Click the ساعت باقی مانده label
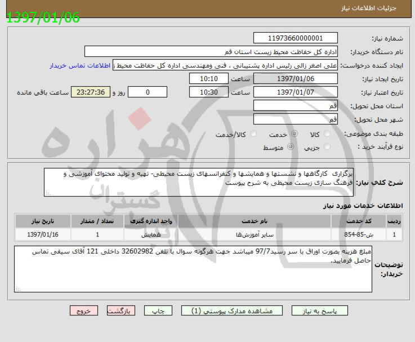 pos(43,92)
